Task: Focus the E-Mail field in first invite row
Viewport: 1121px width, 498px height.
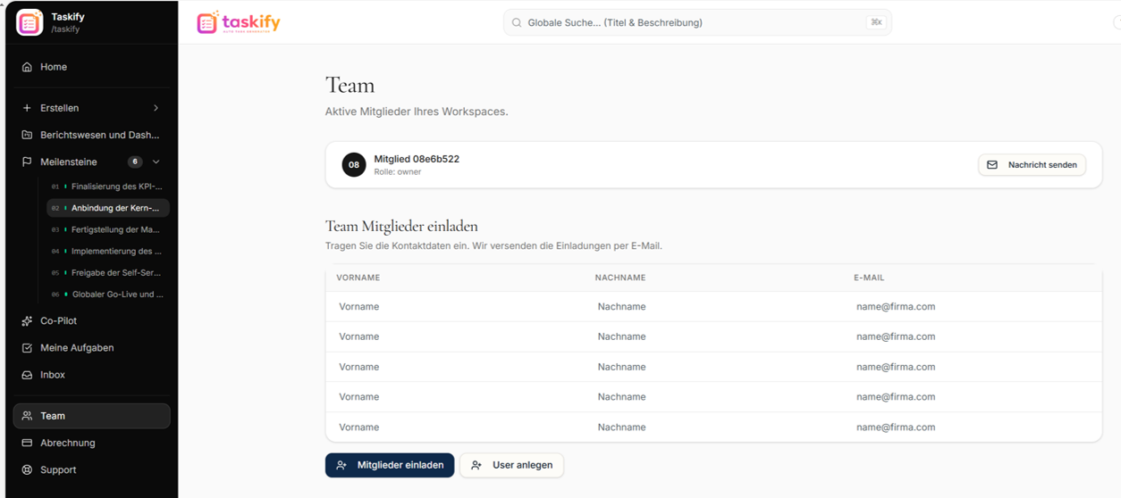Action: pos(973,307)
